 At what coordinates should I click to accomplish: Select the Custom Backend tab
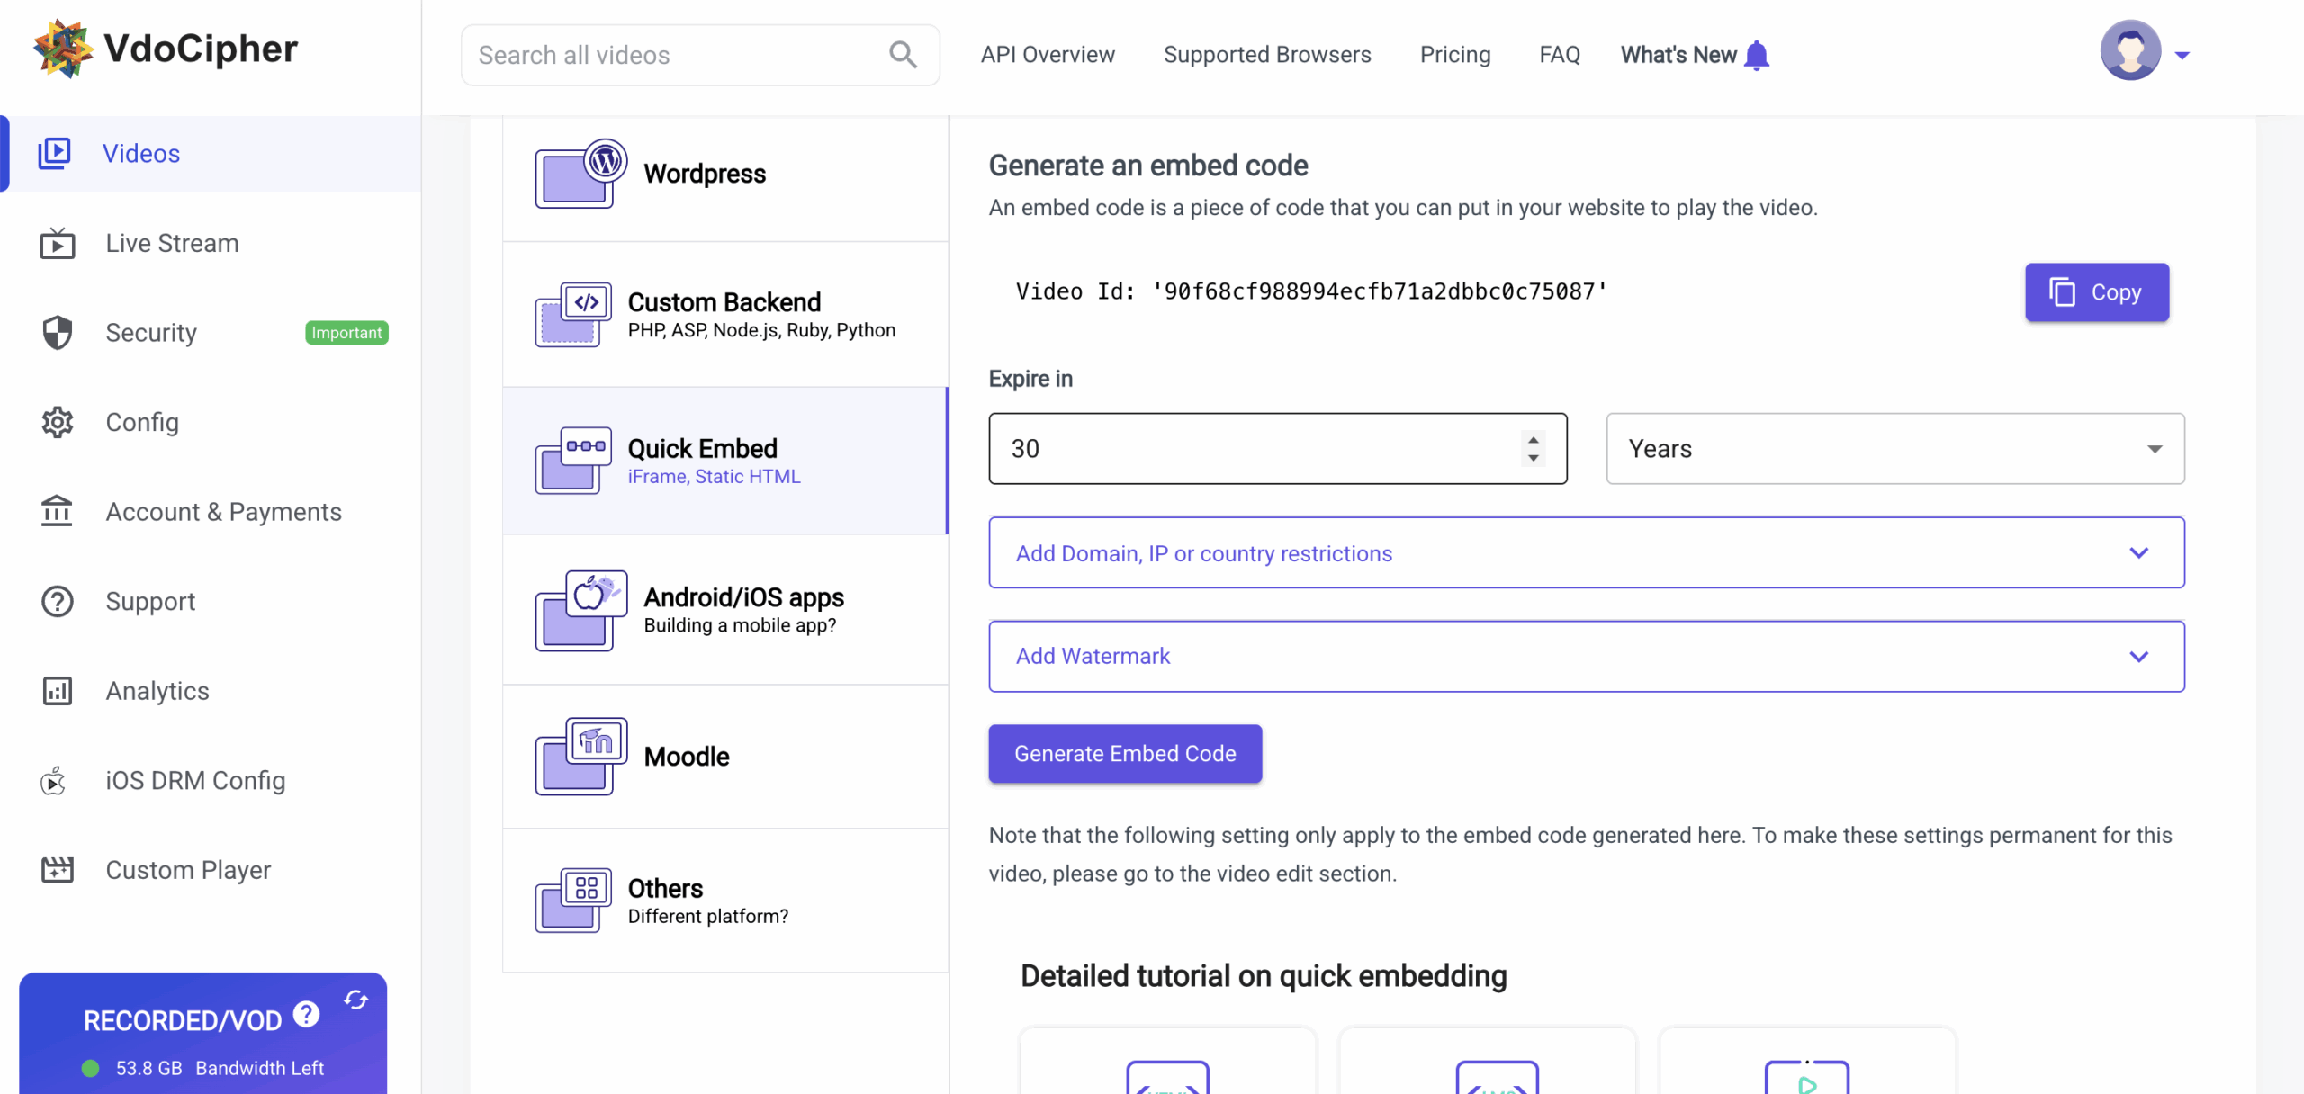pos(725,314)
